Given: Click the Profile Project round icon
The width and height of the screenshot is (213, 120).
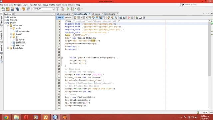Looking at the screenshot, I should click(79, 9).
